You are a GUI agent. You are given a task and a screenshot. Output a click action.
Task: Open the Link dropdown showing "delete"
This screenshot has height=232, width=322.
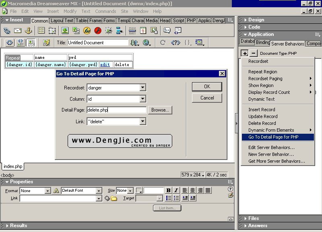143,122
